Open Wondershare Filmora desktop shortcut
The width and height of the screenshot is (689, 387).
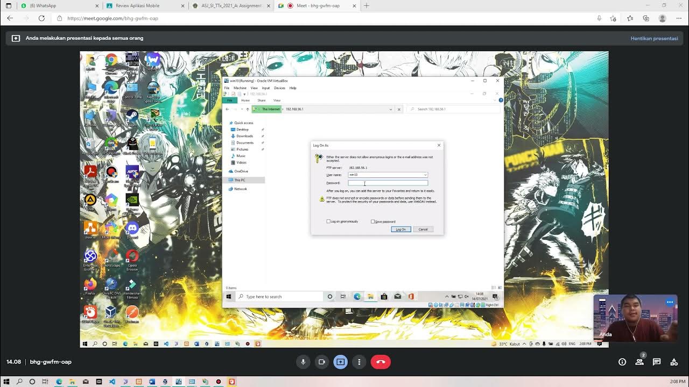(132, 288)
